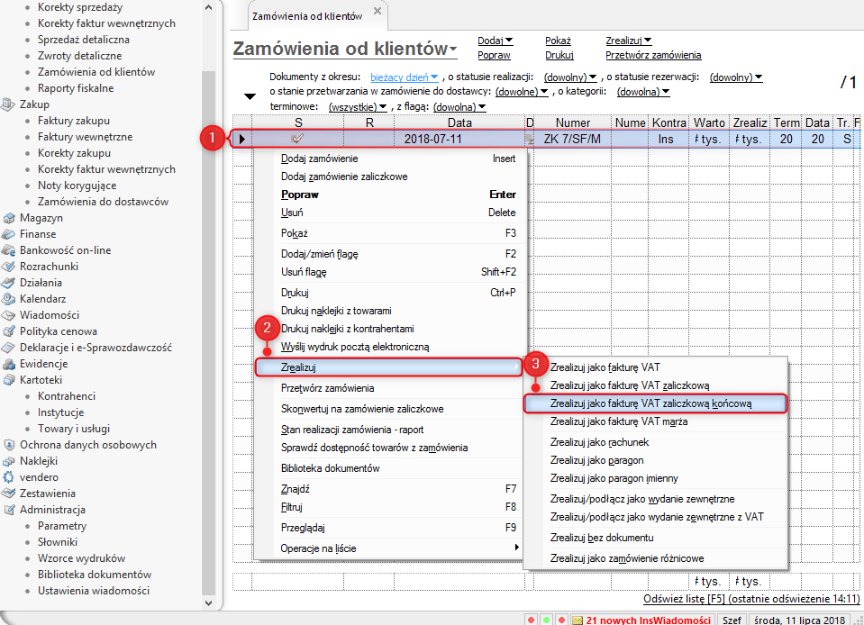Click the Szef user status bar entry
Viewport: 864px width, 625px height.
[x=732, y=620]
